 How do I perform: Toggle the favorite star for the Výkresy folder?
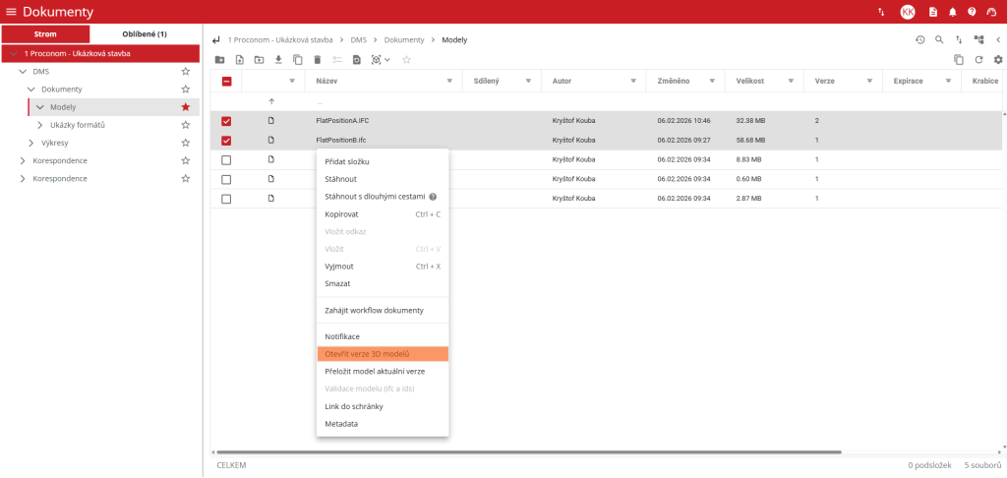(x=185, y=143)
